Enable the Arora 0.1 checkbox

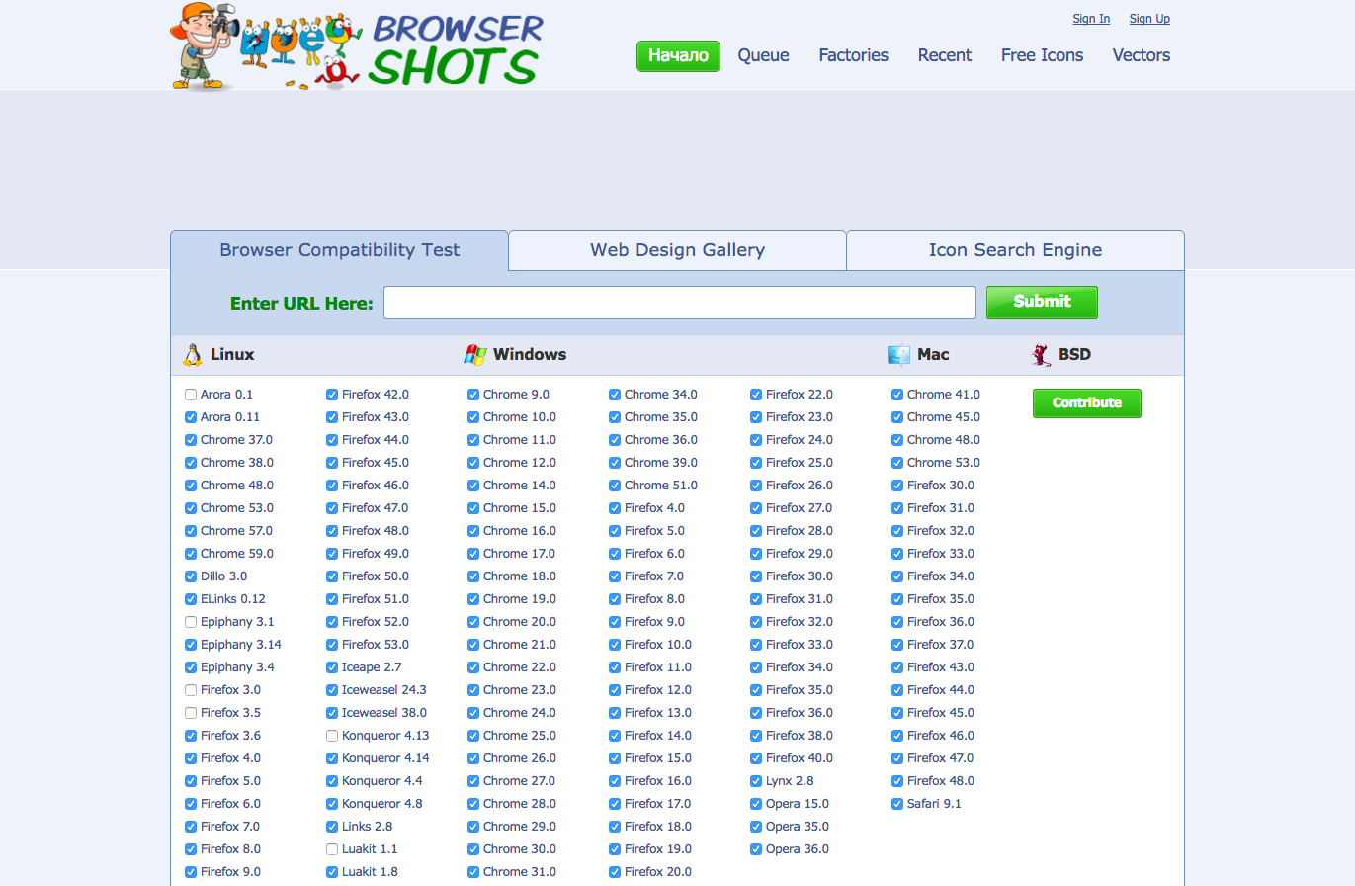(191, 395)
